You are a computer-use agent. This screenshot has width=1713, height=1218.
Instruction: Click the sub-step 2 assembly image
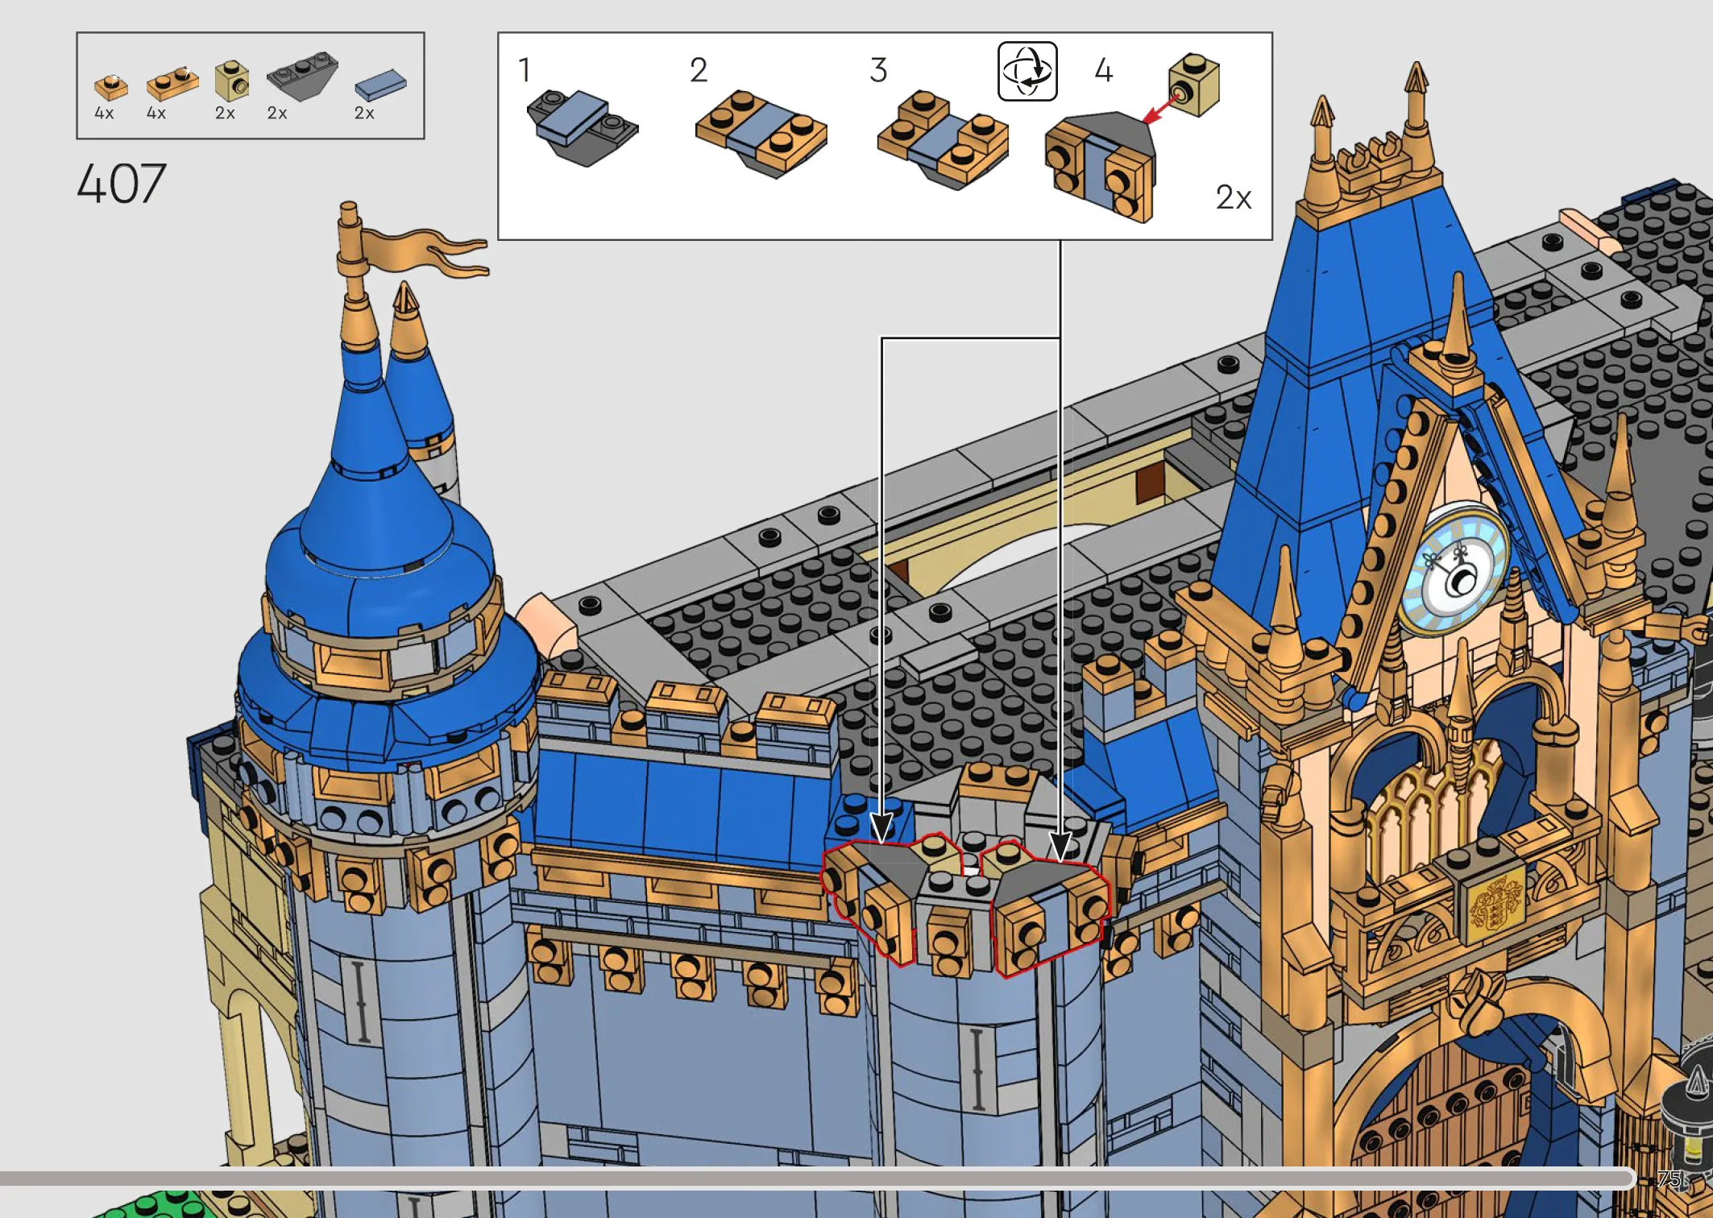pyautogui.click(x=761, y=134)
